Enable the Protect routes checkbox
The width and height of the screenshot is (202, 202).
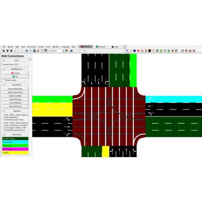pos(3,80)
